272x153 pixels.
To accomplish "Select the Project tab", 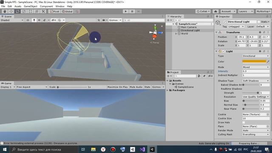I will pyautogui.click(x=173, y=72).
